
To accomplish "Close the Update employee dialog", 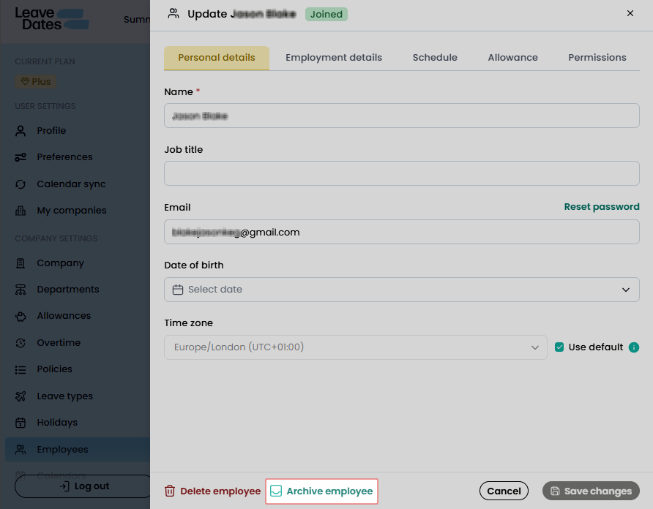I will coord(630,13).
